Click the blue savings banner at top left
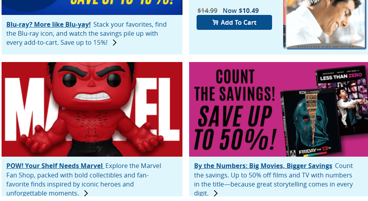The image size is (368, 201). (92, 7)
